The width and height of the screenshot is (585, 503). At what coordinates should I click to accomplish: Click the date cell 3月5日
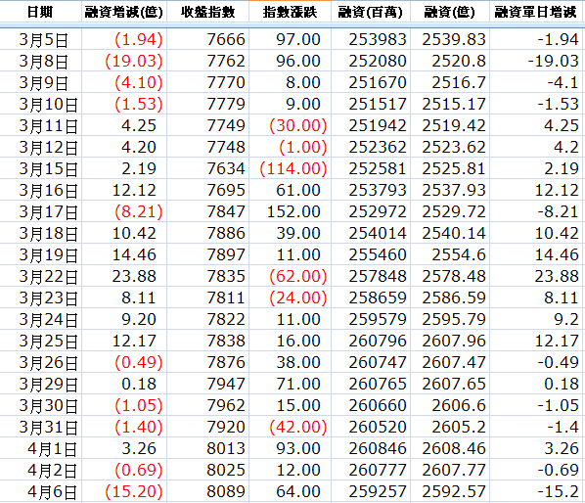[x=40, y=39]
